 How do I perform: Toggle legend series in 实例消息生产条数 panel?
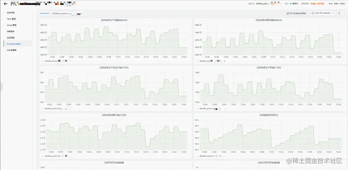click(211, 109)
